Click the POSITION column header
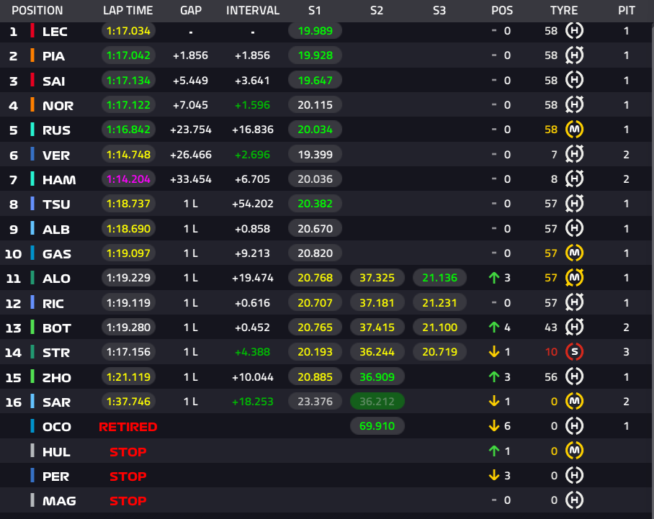Image resolution: width=654 pixels, height=519 pixels. point(37,10)
